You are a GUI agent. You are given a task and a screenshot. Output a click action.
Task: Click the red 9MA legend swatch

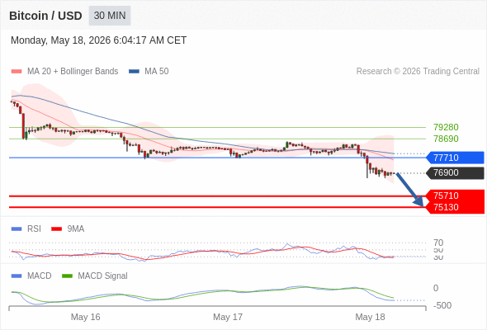[56, 229]
